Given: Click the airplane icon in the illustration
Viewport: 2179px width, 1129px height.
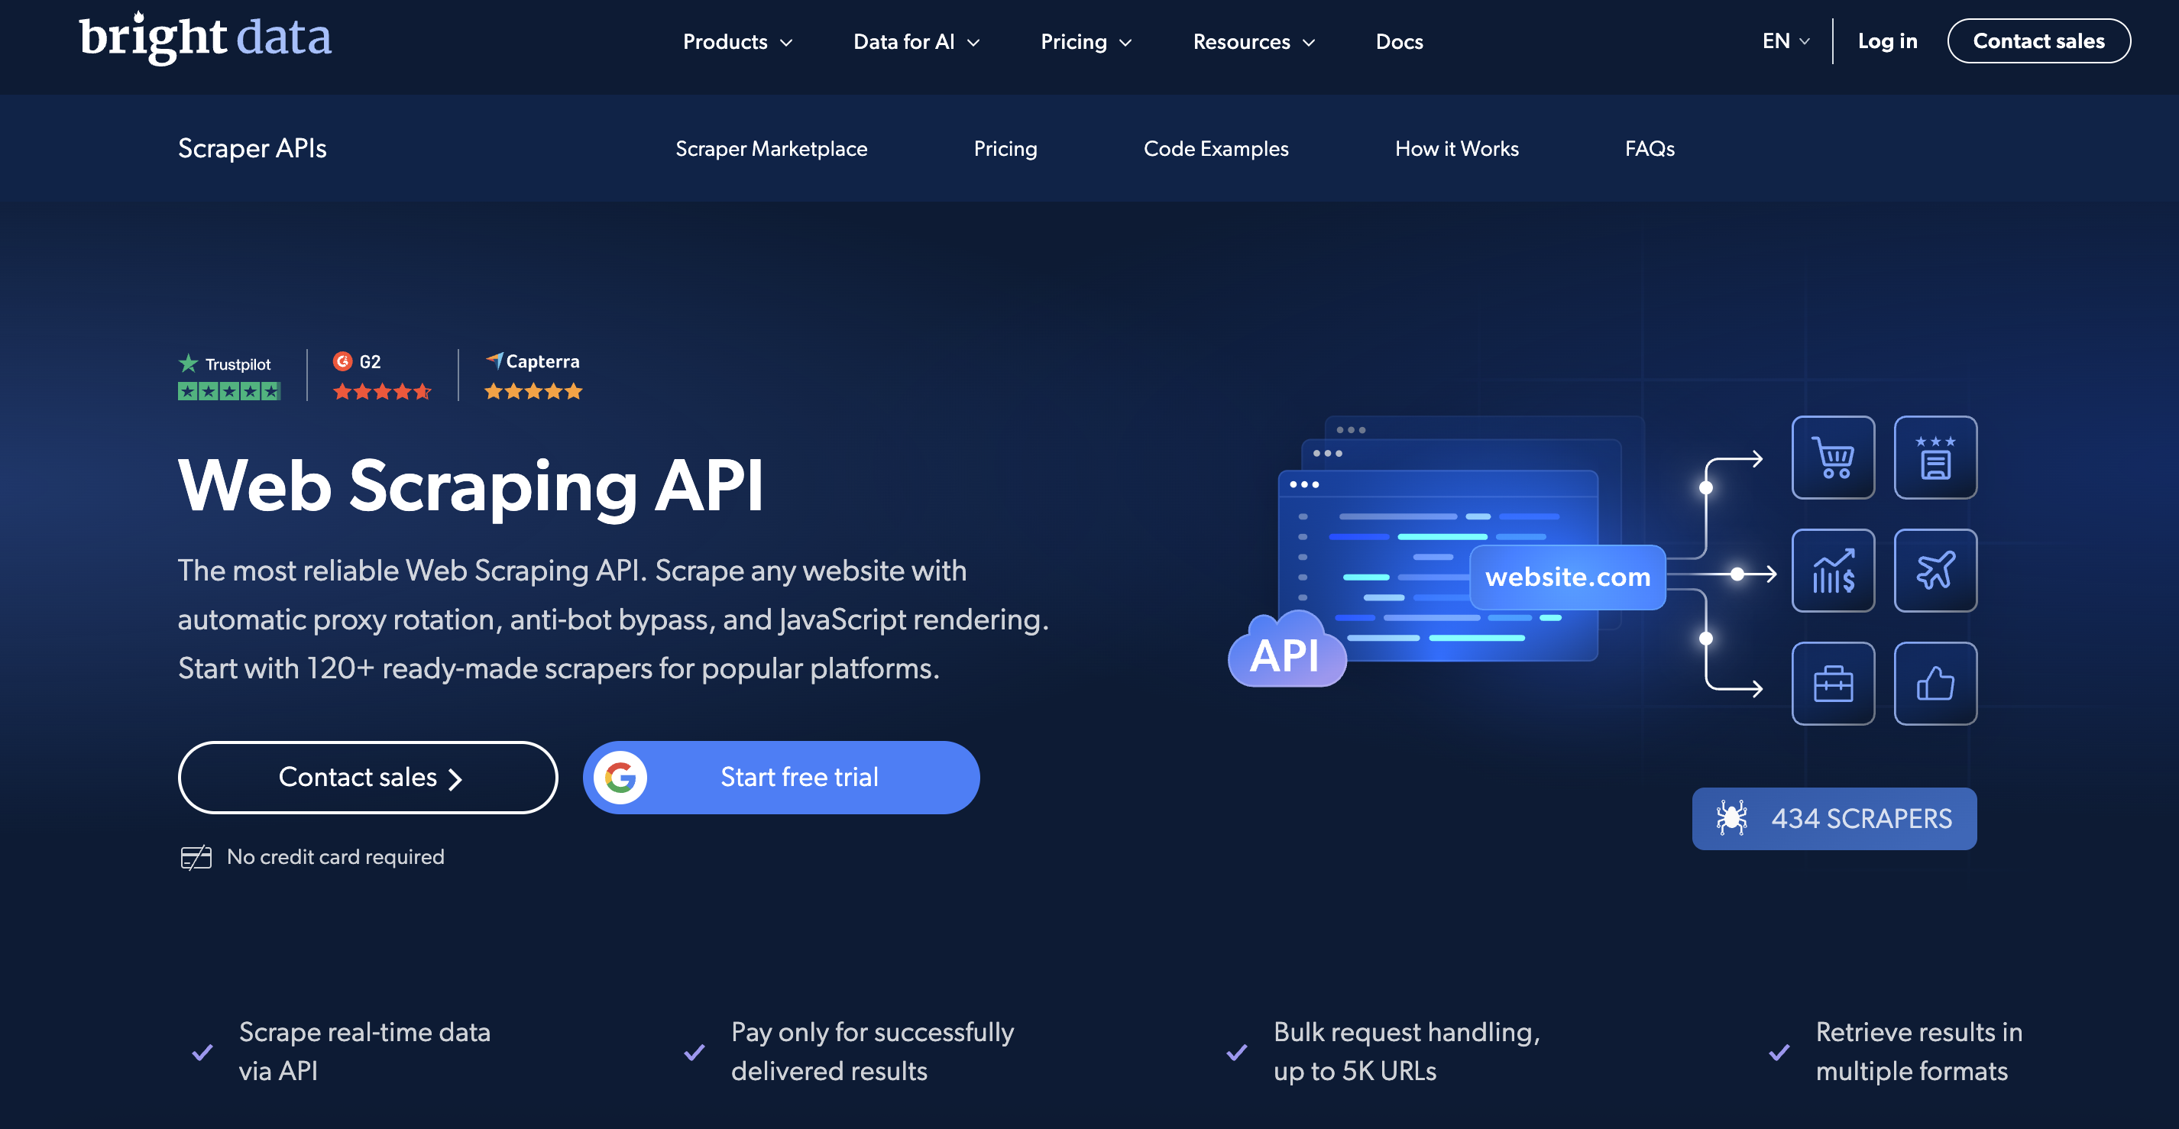Looking at the screenshot, I should tap(1936, 571).
